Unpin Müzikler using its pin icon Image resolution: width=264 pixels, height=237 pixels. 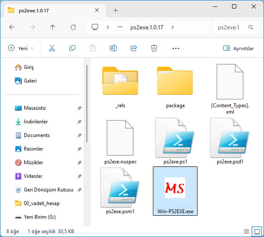tap(80, 163)
